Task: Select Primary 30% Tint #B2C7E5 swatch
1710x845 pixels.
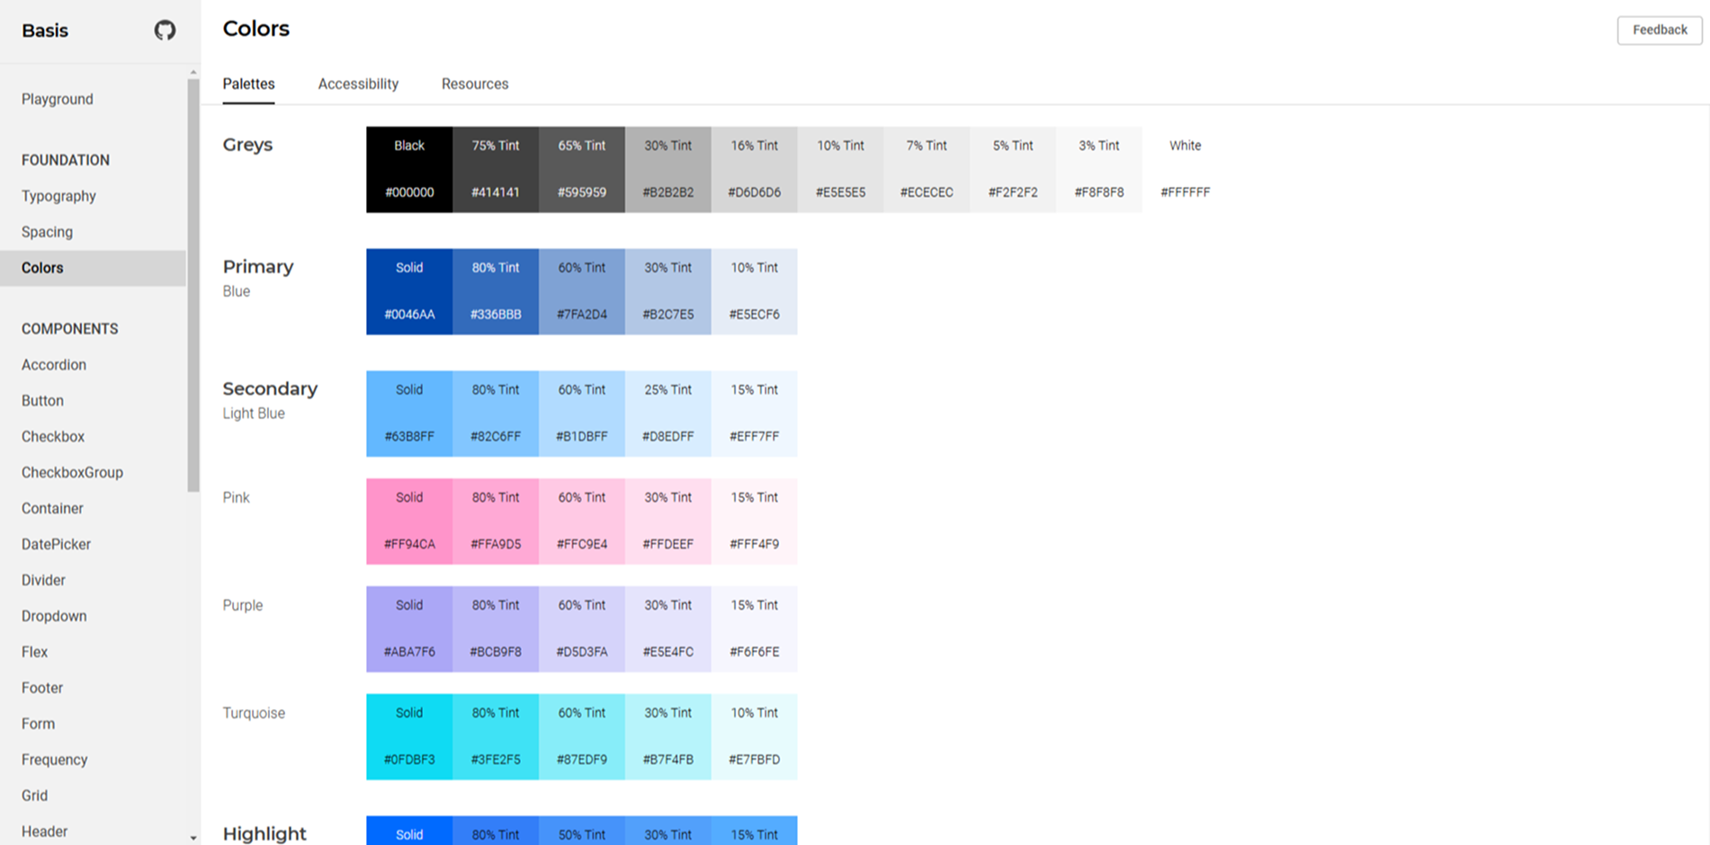Action: [x=668, y=292]
